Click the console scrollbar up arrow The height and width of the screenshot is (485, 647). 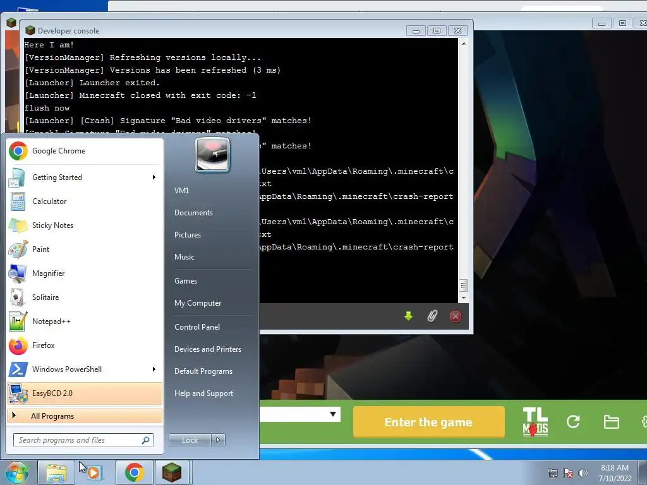click(464, 44)
